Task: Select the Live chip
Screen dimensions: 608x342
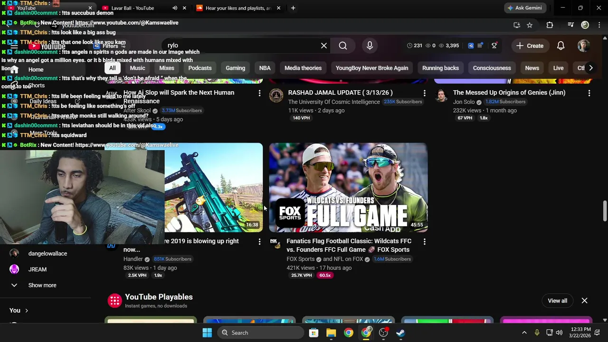Action: [558, 68]
